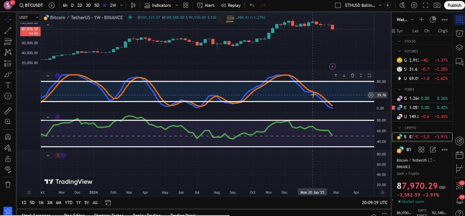Screen dimensions: 465x216
Task: Select the 6M date range
Action: (59, 203)
